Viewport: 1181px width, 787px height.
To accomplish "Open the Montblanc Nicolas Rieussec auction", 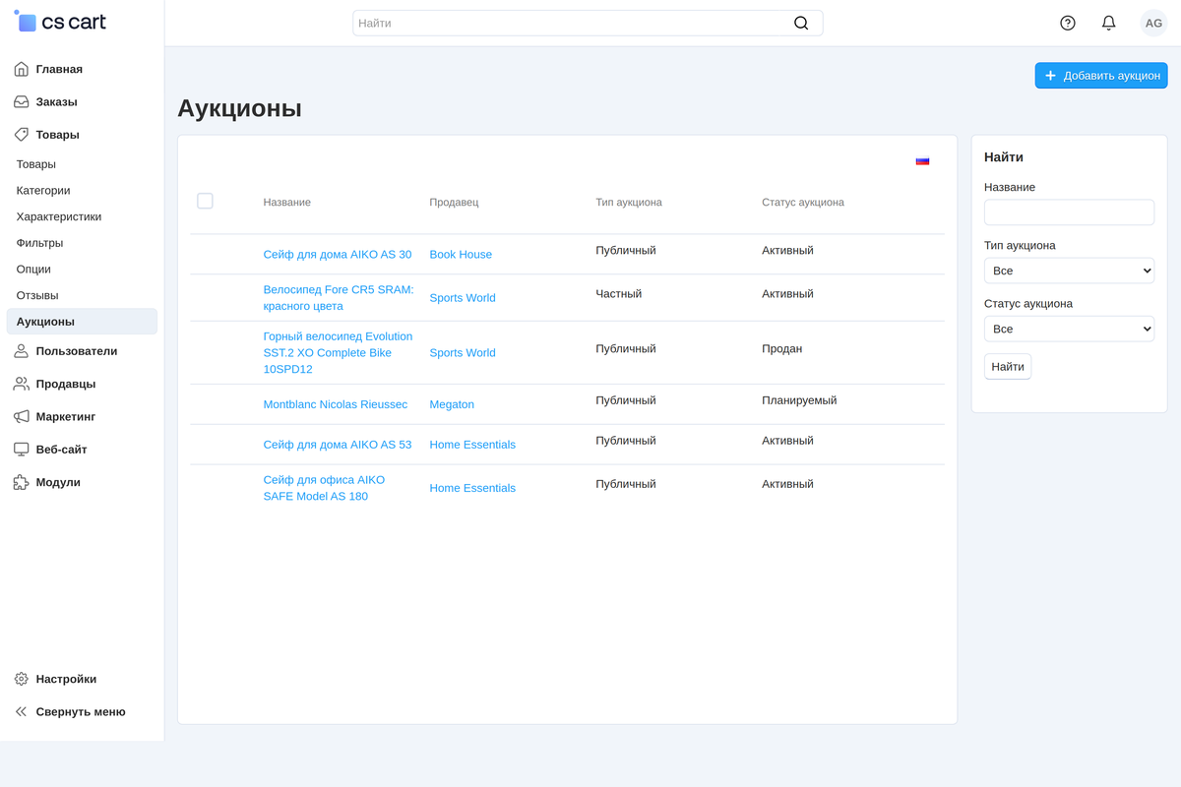I will [x=336, y=404].
